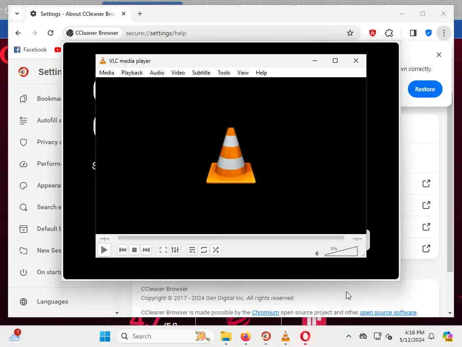This screenshot has width=462, height=347.
Task: Click the Restore button
Action: [425, 89]
